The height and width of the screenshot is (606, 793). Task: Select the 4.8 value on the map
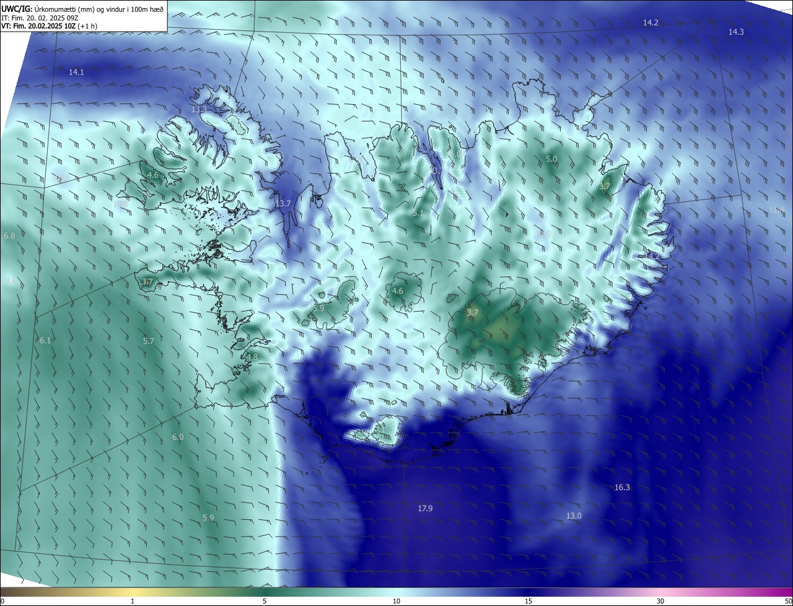(252, 358)
